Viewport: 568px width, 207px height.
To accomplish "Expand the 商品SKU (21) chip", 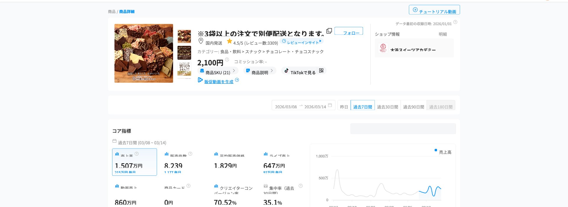I will 217,71.
